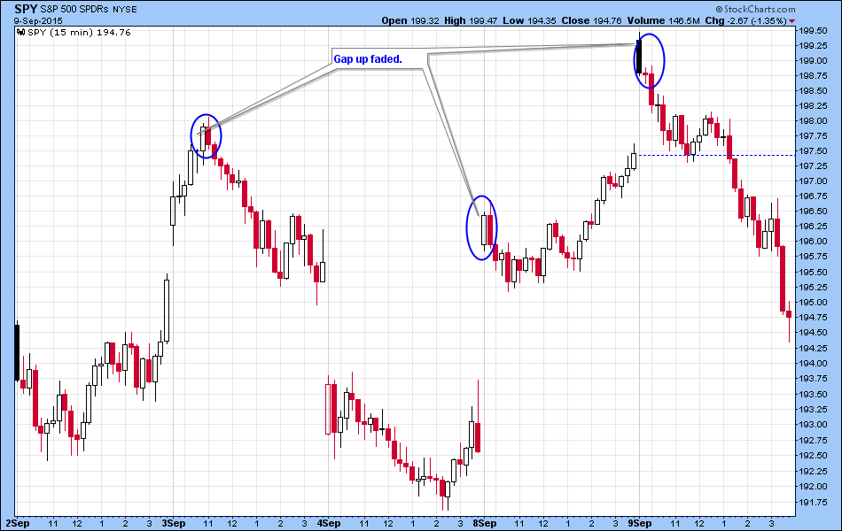Click the red down-arrow change indicator
842x531 pixels.
(792, 21)
